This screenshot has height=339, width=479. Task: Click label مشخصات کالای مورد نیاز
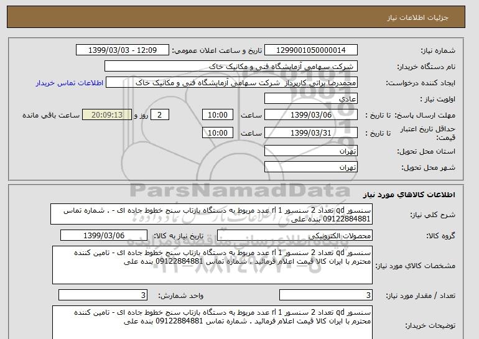(x=416, y=266)
